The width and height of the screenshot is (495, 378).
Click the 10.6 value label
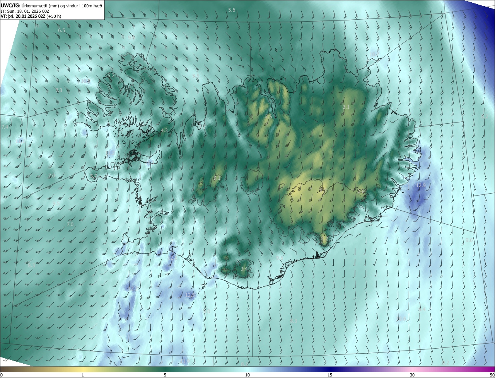tap(401, 318)
